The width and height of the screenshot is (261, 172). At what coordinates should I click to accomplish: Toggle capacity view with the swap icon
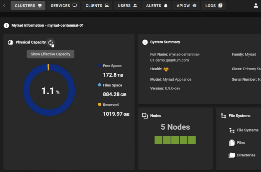click(x=51, y=42)
